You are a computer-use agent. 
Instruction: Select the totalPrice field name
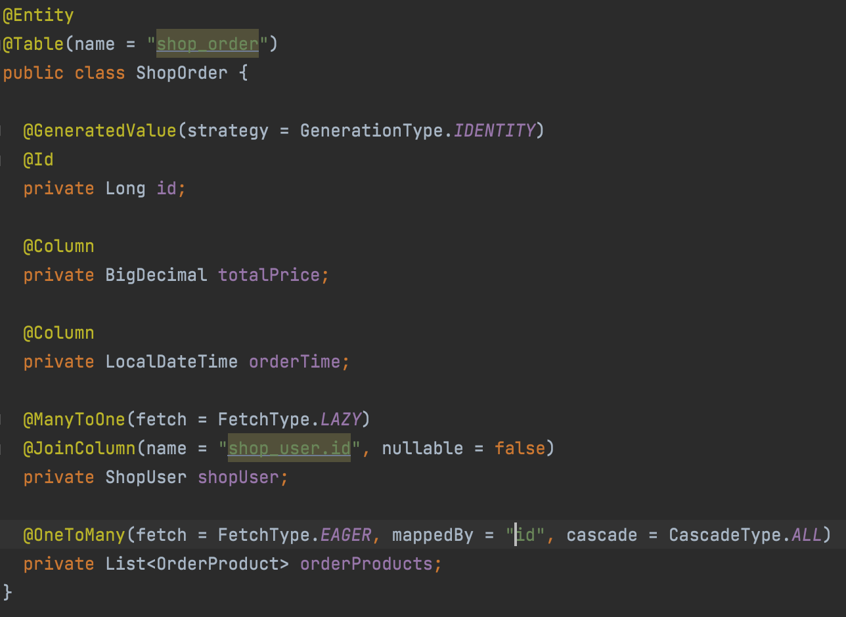269,275
